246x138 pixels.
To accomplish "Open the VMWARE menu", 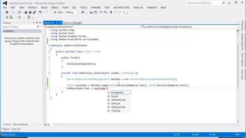I will pos(96,8).
